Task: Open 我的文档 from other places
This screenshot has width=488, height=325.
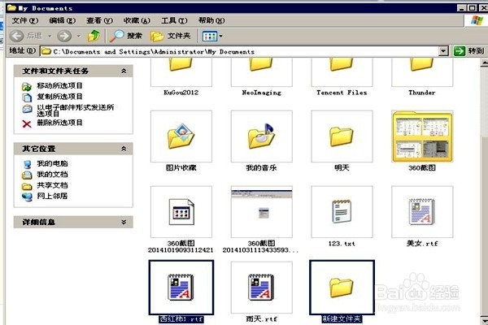Action: coord(52,174)
